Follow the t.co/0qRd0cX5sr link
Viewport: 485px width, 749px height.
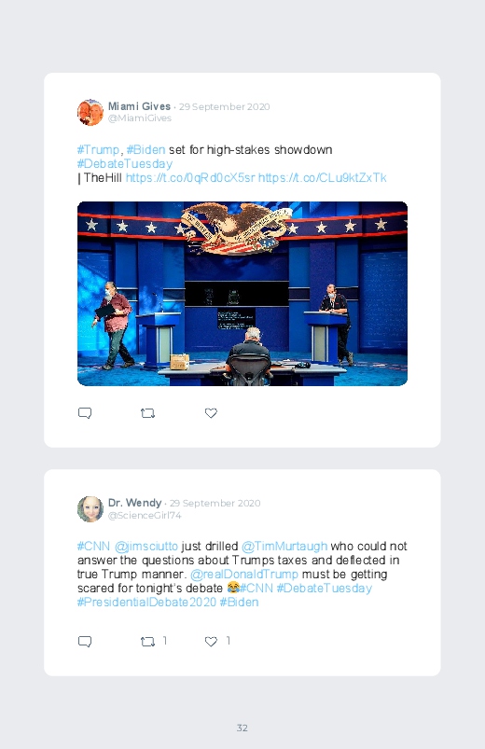[190, 178]
